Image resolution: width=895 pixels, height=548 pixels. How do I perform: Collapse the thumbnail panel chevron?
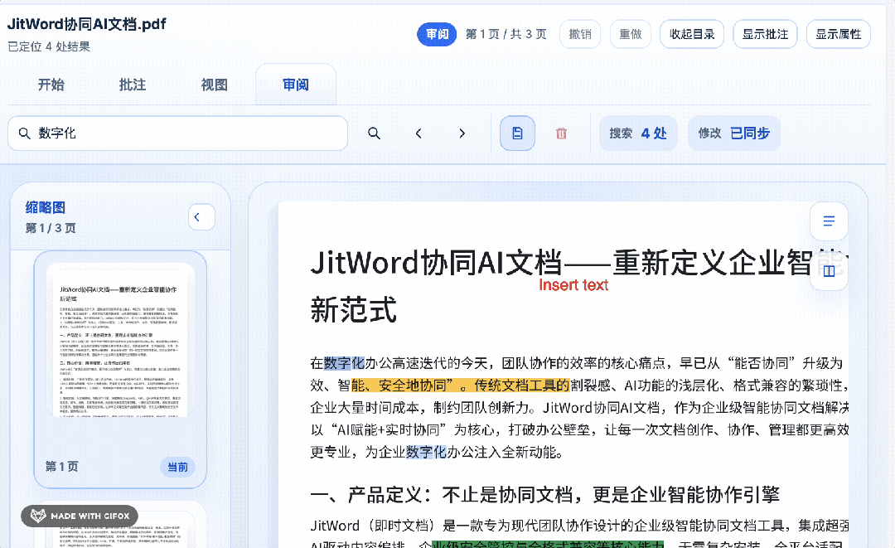pyautogui.click(x=201, y=217)
